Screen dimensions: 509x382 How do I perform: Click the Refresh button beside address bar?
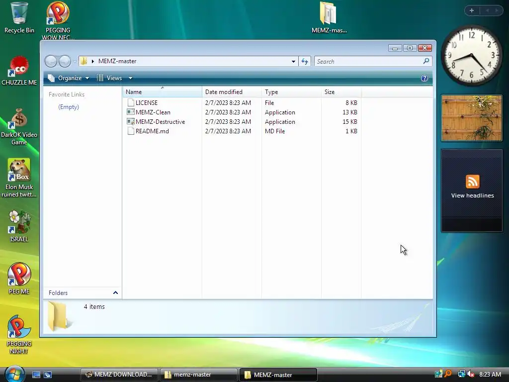point(305,61)
